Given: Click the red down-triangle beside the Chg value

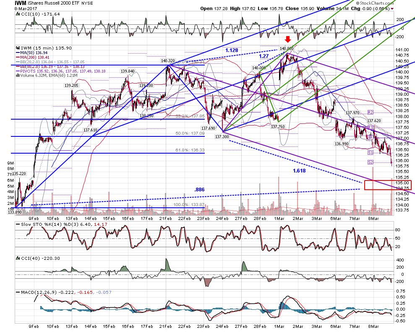Looking at the screenshot, I should point(392,9).
